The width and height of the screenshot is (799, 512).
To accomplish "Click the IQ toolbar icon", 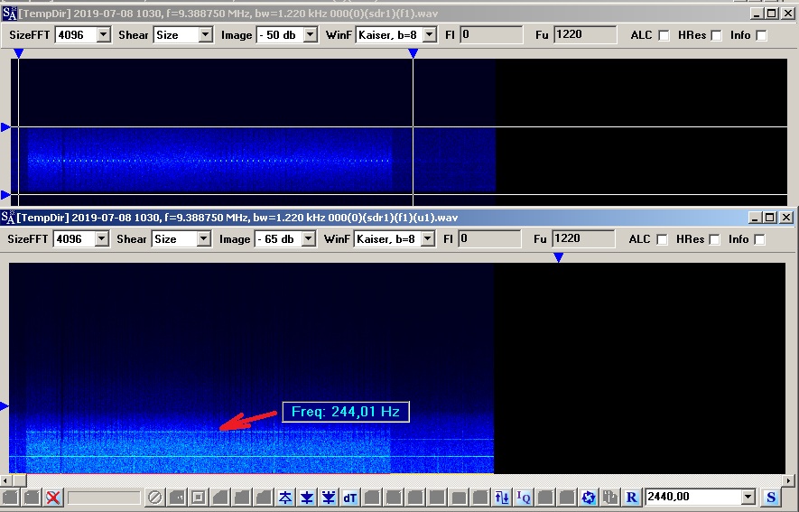I will (524, 498).
